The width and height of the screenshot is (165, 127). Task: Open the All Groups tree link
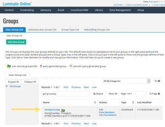click(15, 86)
